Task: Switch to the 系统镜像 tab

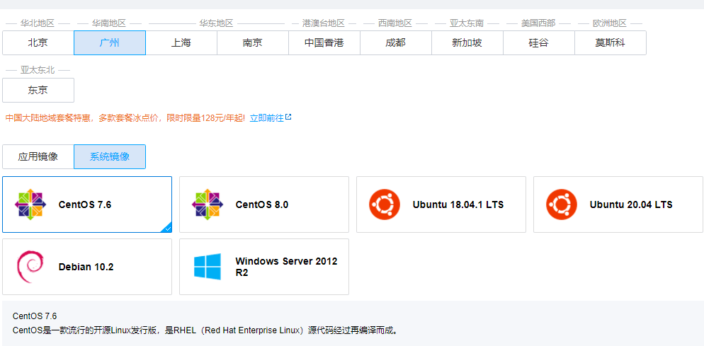Action: pos(110,156)
